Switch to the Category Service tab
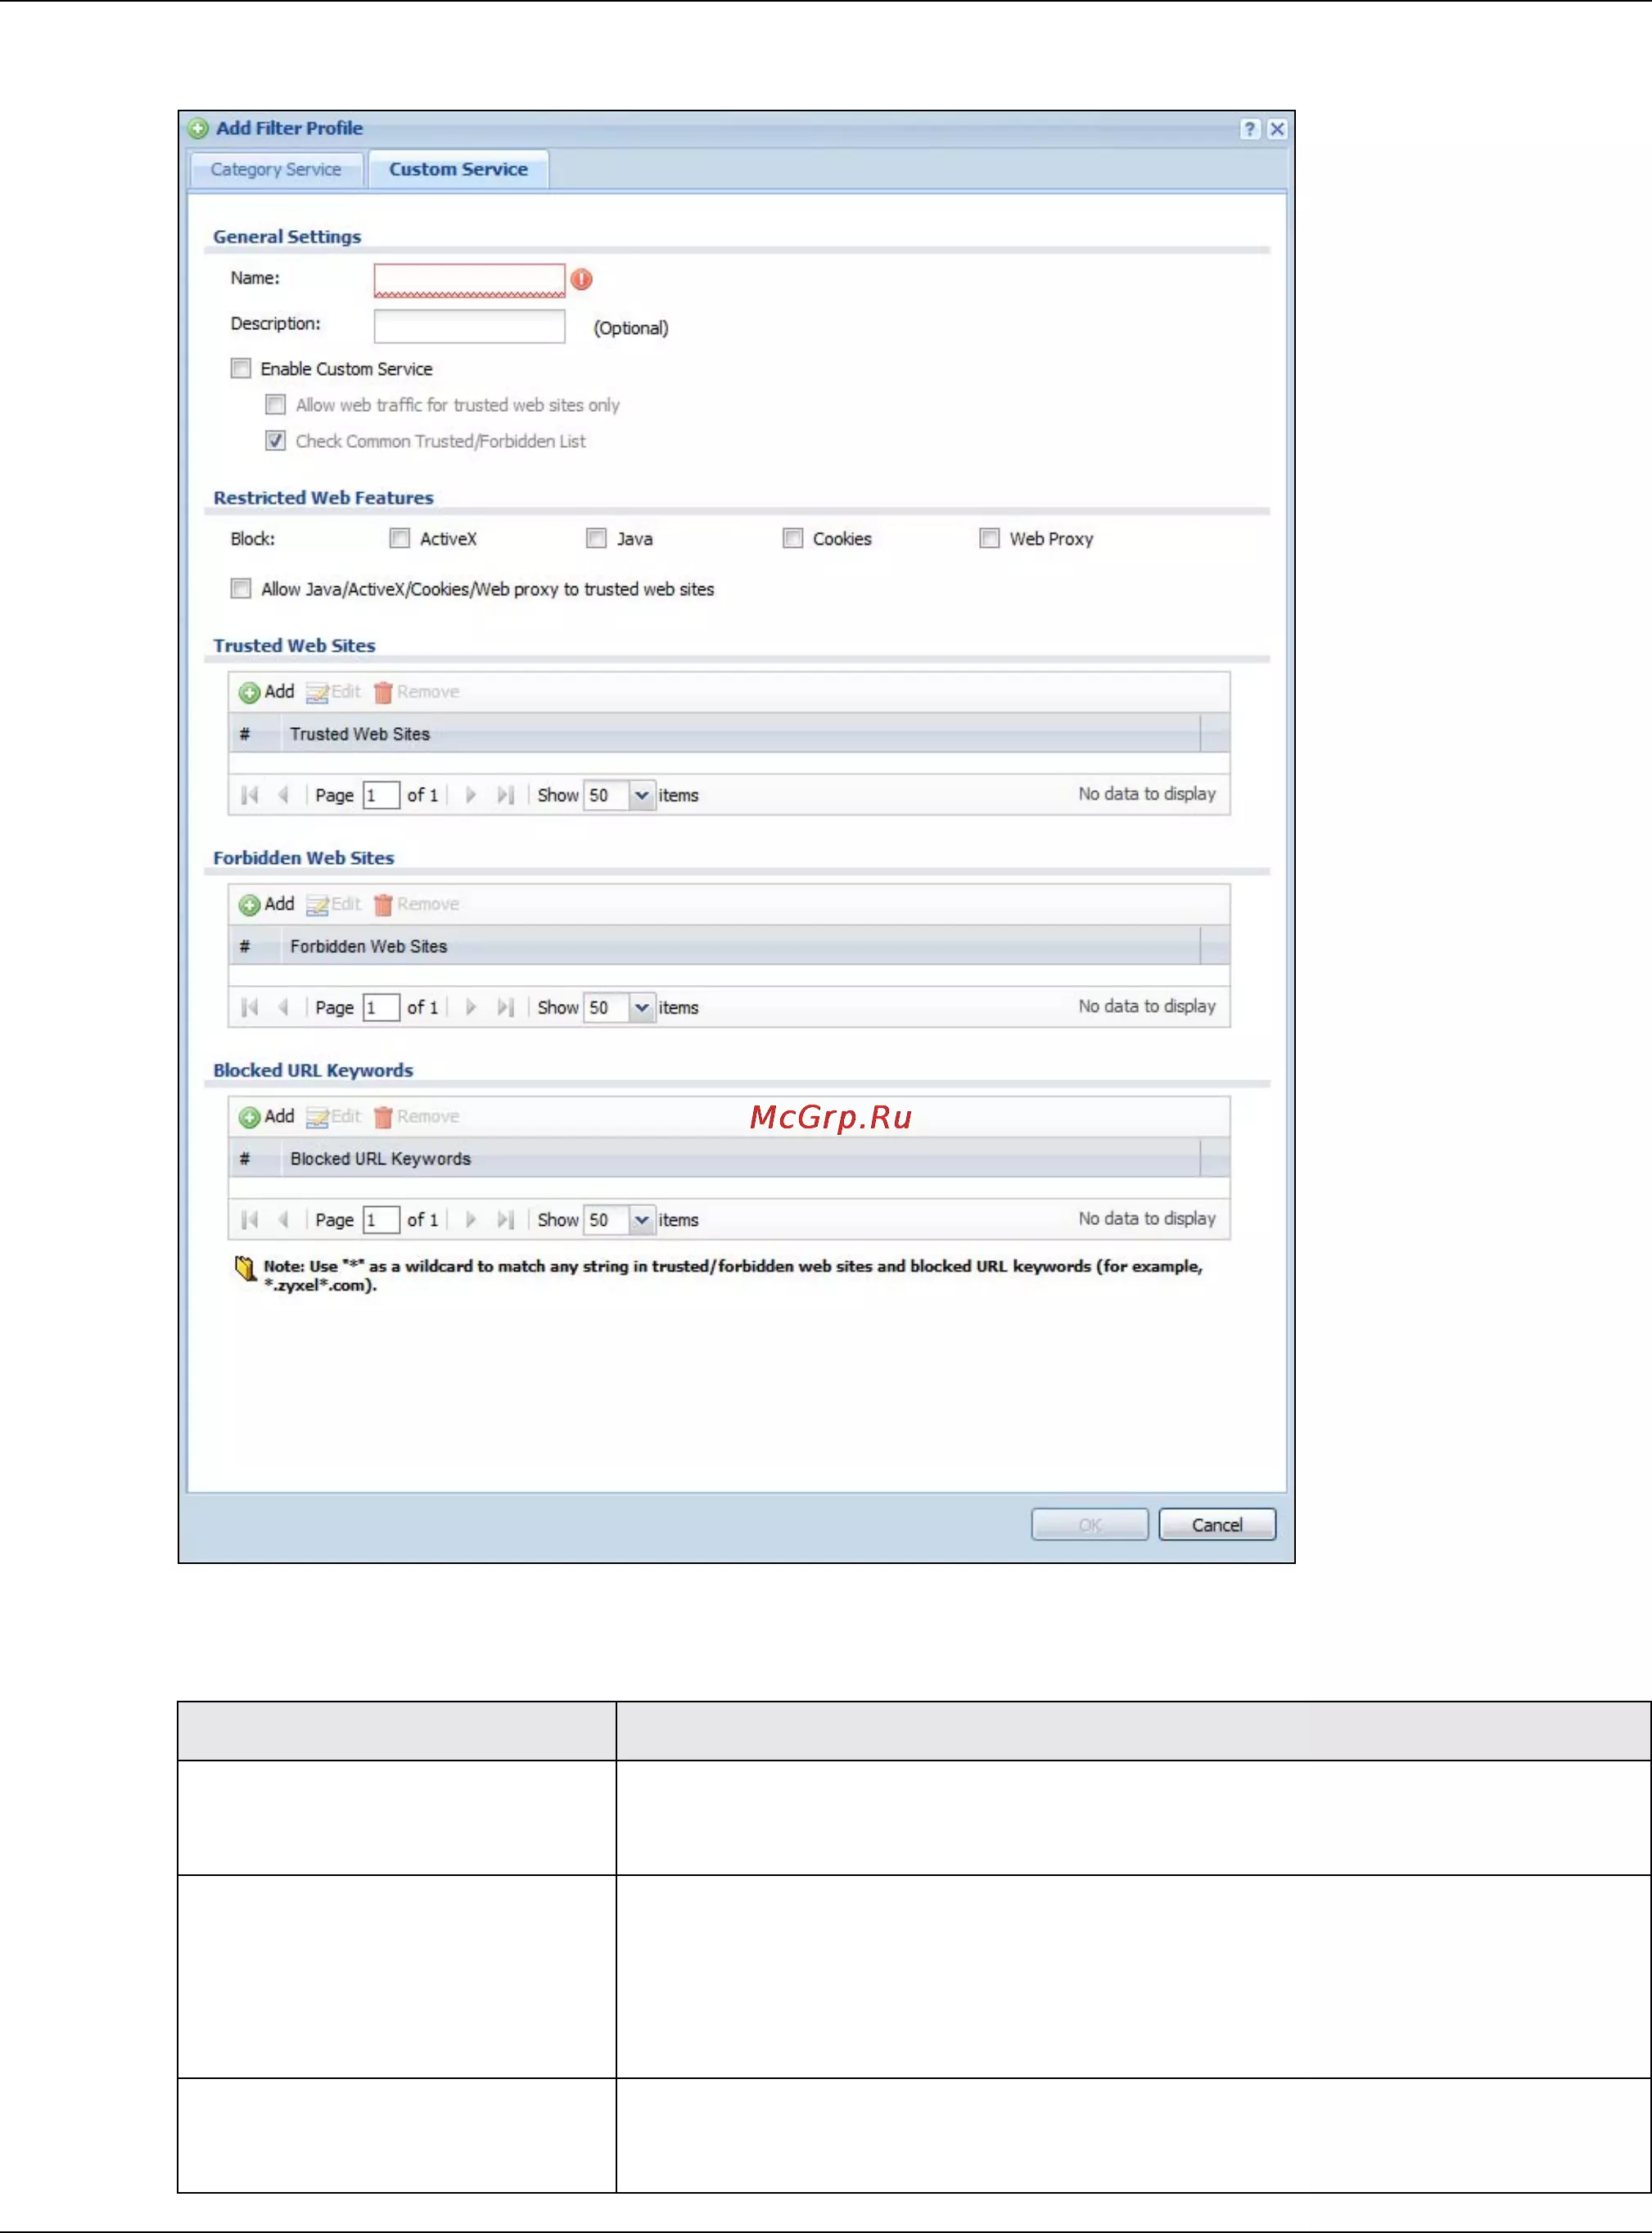1652x2233 pixels. pos(276,169)
